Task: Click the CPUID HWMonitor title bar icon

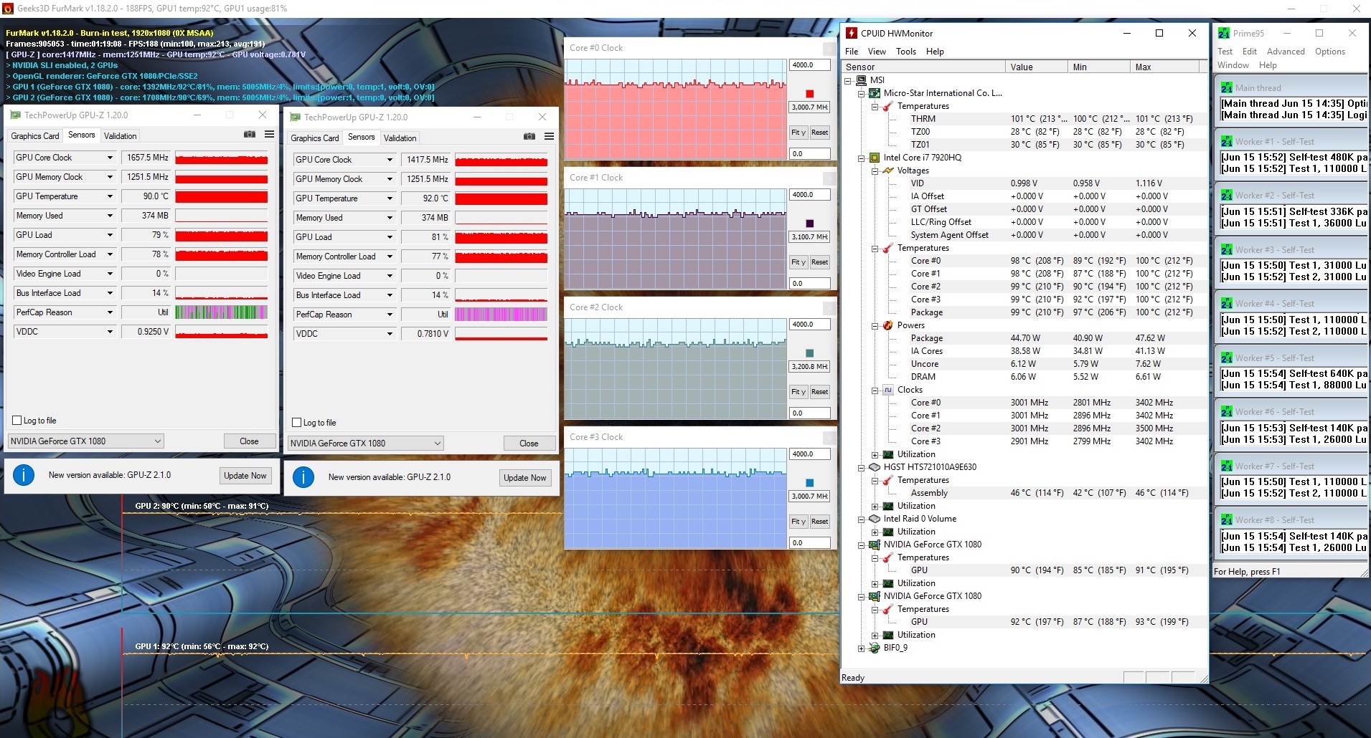Action: tap(852, 33)
